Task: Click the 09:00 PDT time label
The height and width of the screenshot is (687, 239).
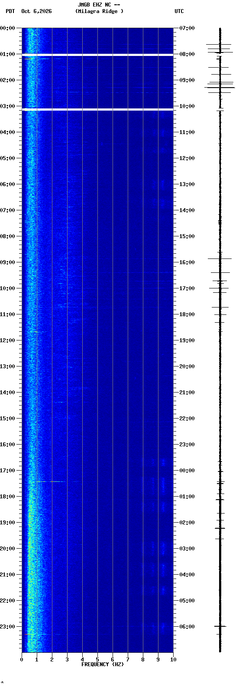Action: point(7,262)
